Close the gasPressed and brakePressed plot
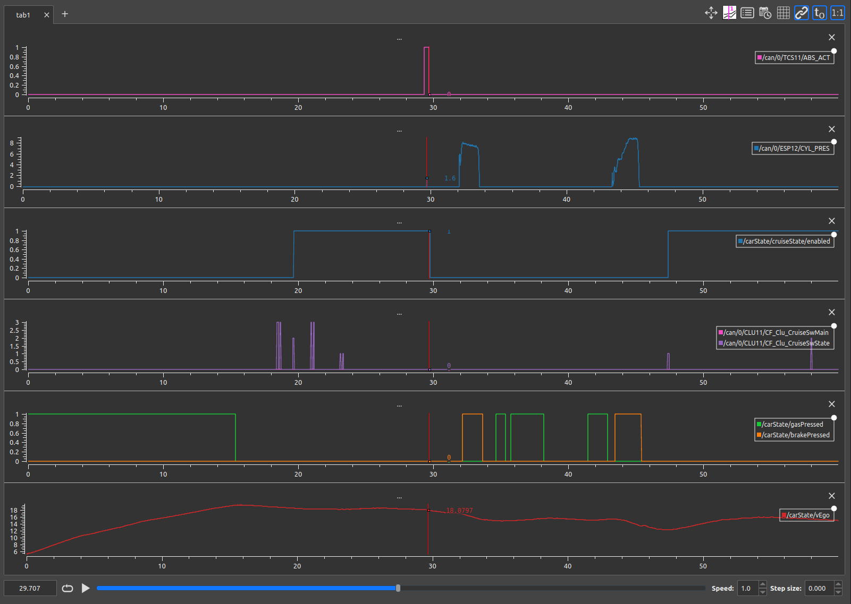Viewport: 851px width, 604px height. click(832, 404)
